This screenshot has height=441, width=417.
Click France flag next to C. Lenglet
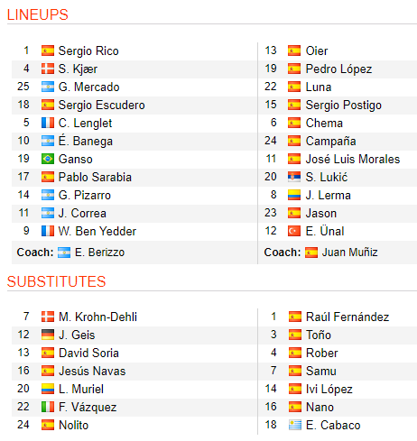(48, 123)
